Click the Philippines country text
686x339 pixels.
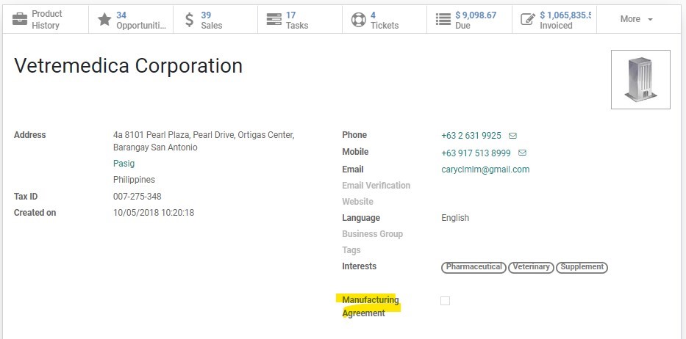(x=134, y=180)
